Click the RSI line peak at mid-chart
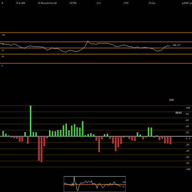Viewport: 192px width, 192px height. 88,41
